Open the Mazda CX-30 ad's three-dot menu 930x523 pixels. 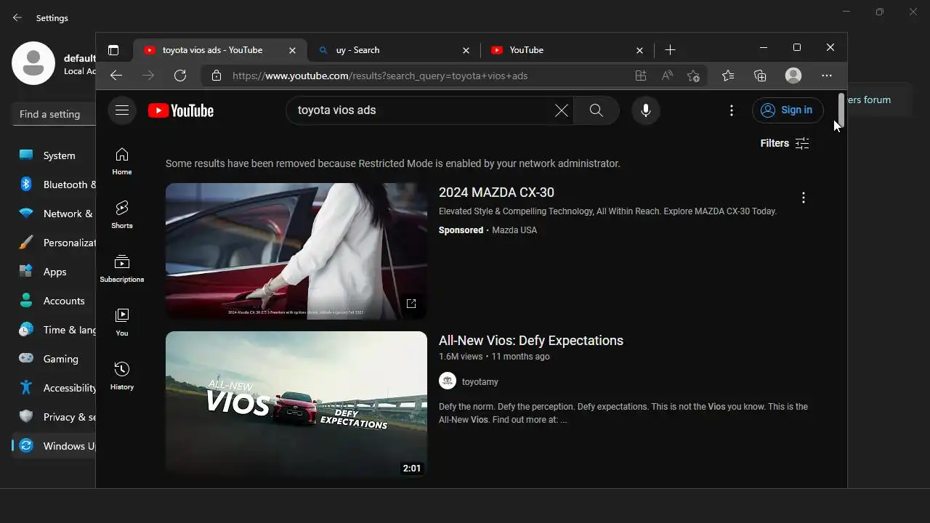(x=803, y=198)
